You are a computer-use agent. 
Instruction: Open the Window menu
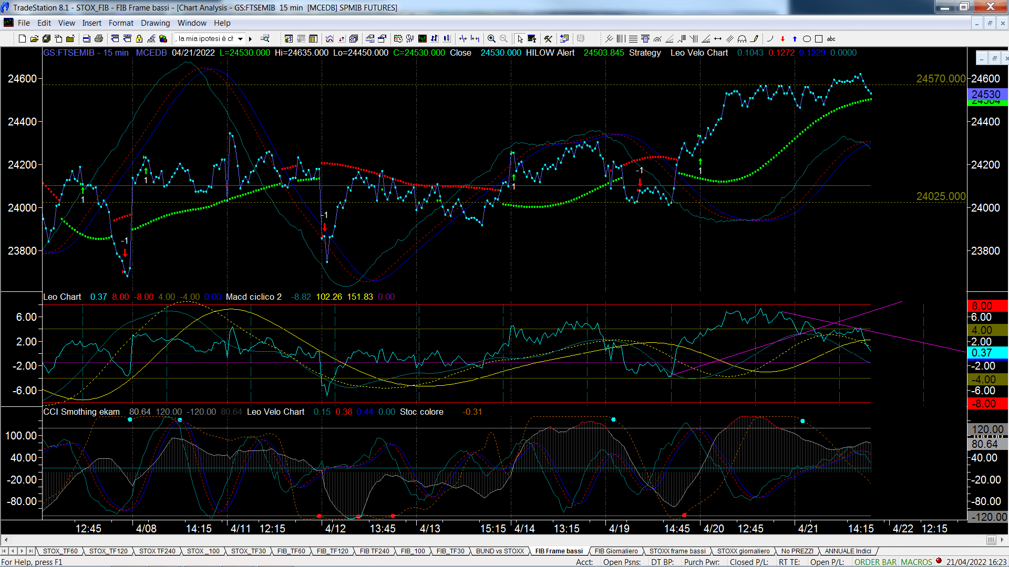point(192,23)
